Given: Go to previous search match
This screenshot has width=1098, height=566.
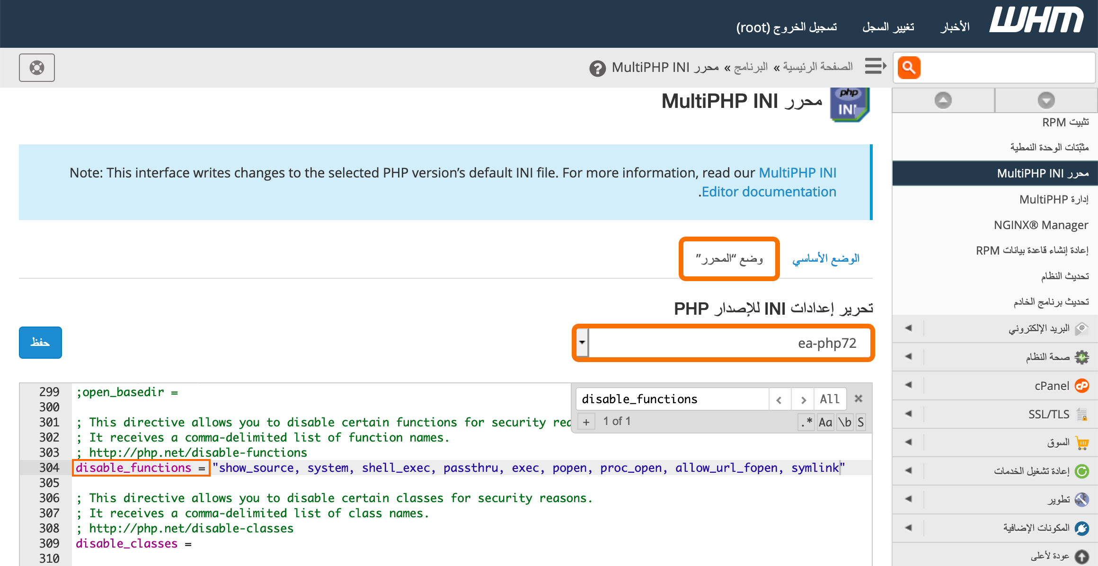Looking at the screenshot, I should coord(779,399).
